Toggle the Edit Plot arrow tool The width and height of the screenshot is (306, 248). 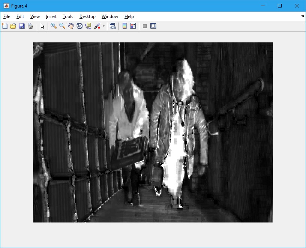[x=42, y=26]
